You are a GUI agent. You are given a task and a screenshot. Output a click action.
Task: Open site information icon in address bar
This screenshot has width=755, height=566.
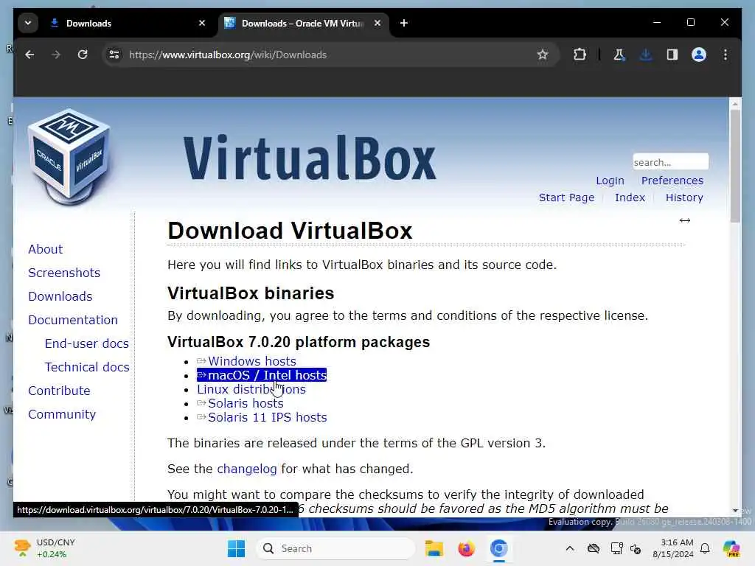pos(114,55)
